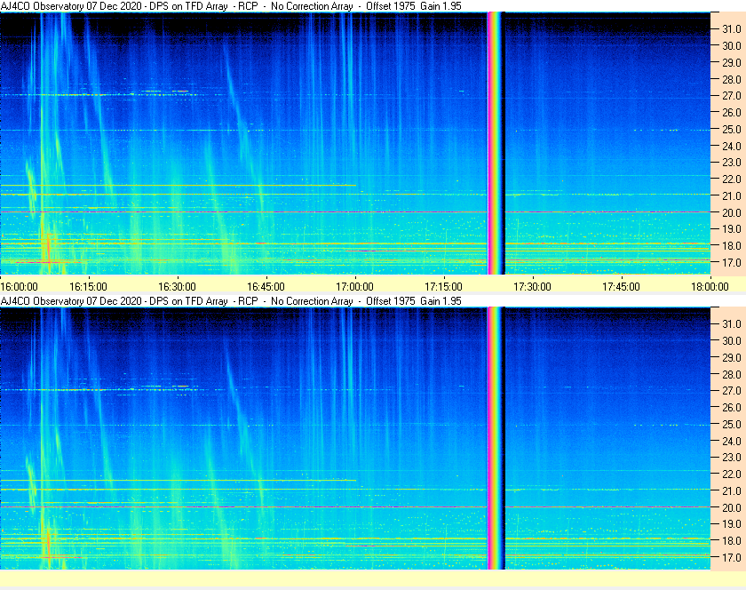Click the rainbow calibration band in lower spectrogram
Screen dimensions: 746x590
(x=496, y=438)
